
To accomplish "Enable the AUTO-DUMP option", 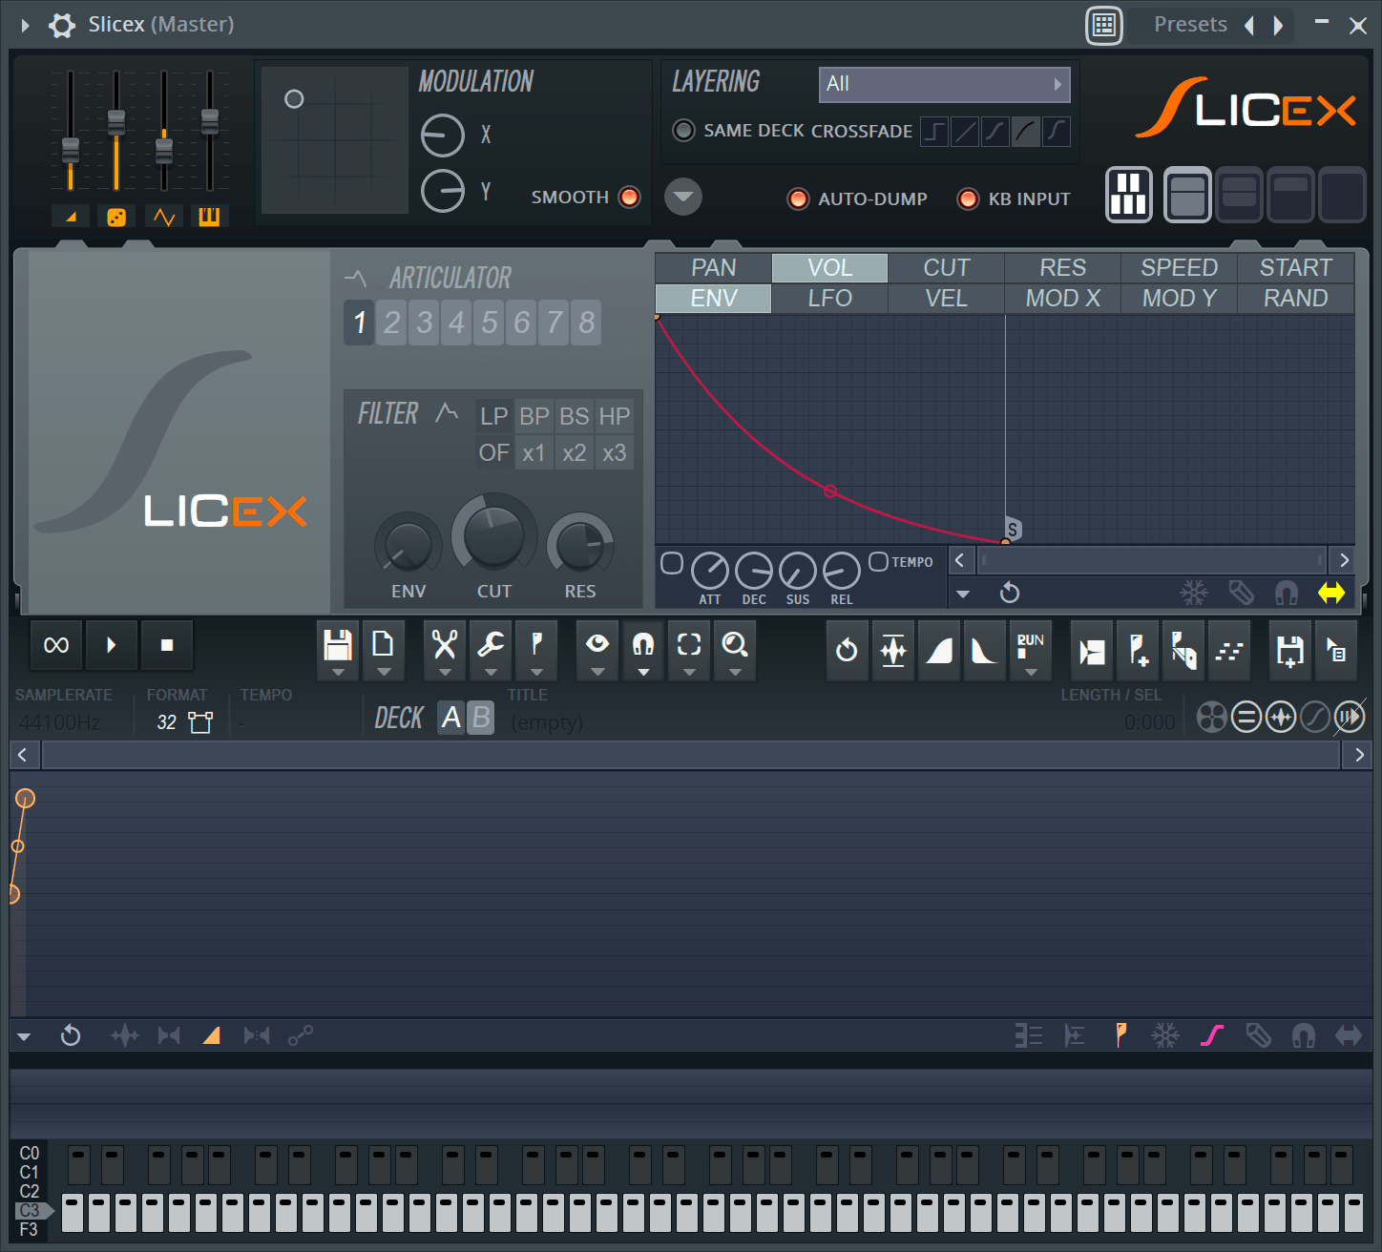I will tap(798, 198).
